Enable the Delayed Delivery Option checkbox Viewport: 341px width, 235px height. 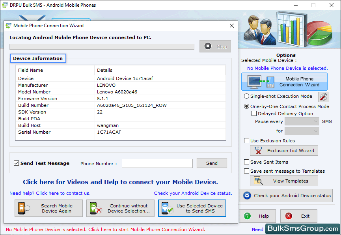click(x=254, y=114)
